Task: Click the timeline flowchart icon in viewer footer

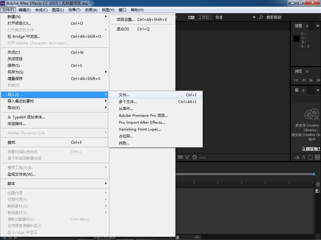Action: click(x=187, y=157)
